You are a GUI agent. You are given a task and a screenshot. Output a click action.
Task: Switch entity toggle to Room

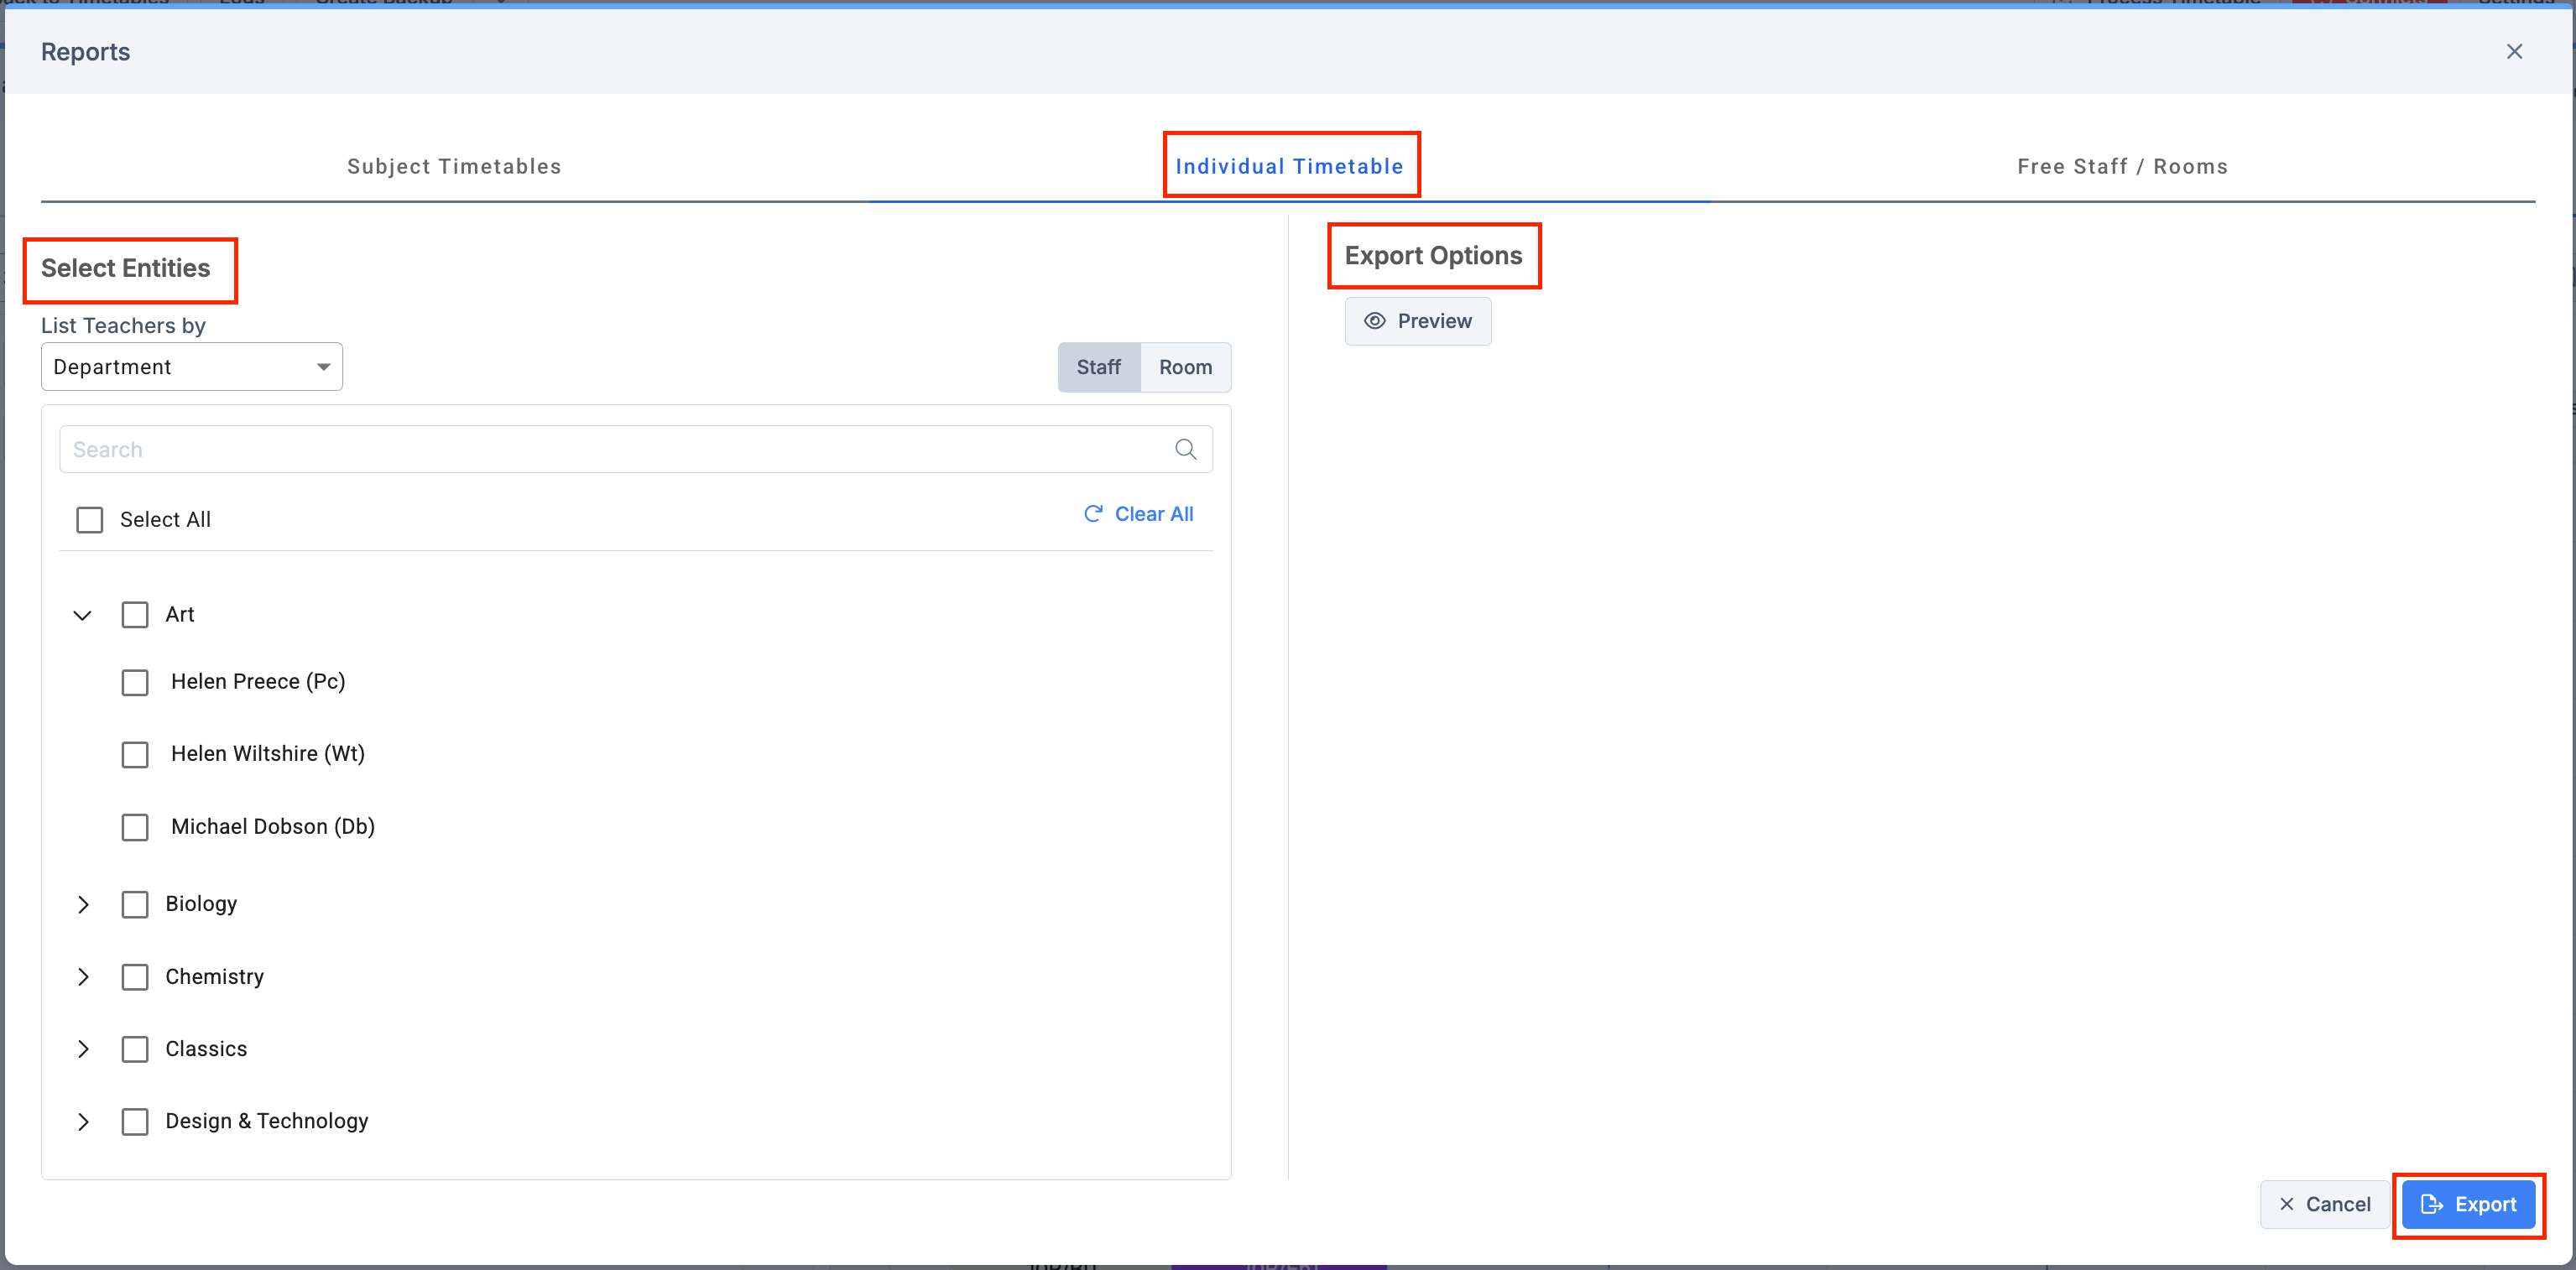pyautogui.click(x=1185, y=367)
